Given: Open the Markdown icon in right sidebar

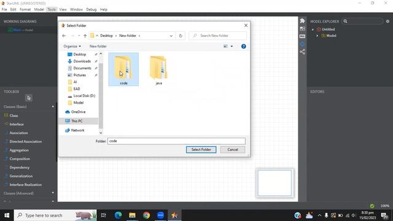Looking at the screenshot, I should pyautogui.click(x=302, y=36).
